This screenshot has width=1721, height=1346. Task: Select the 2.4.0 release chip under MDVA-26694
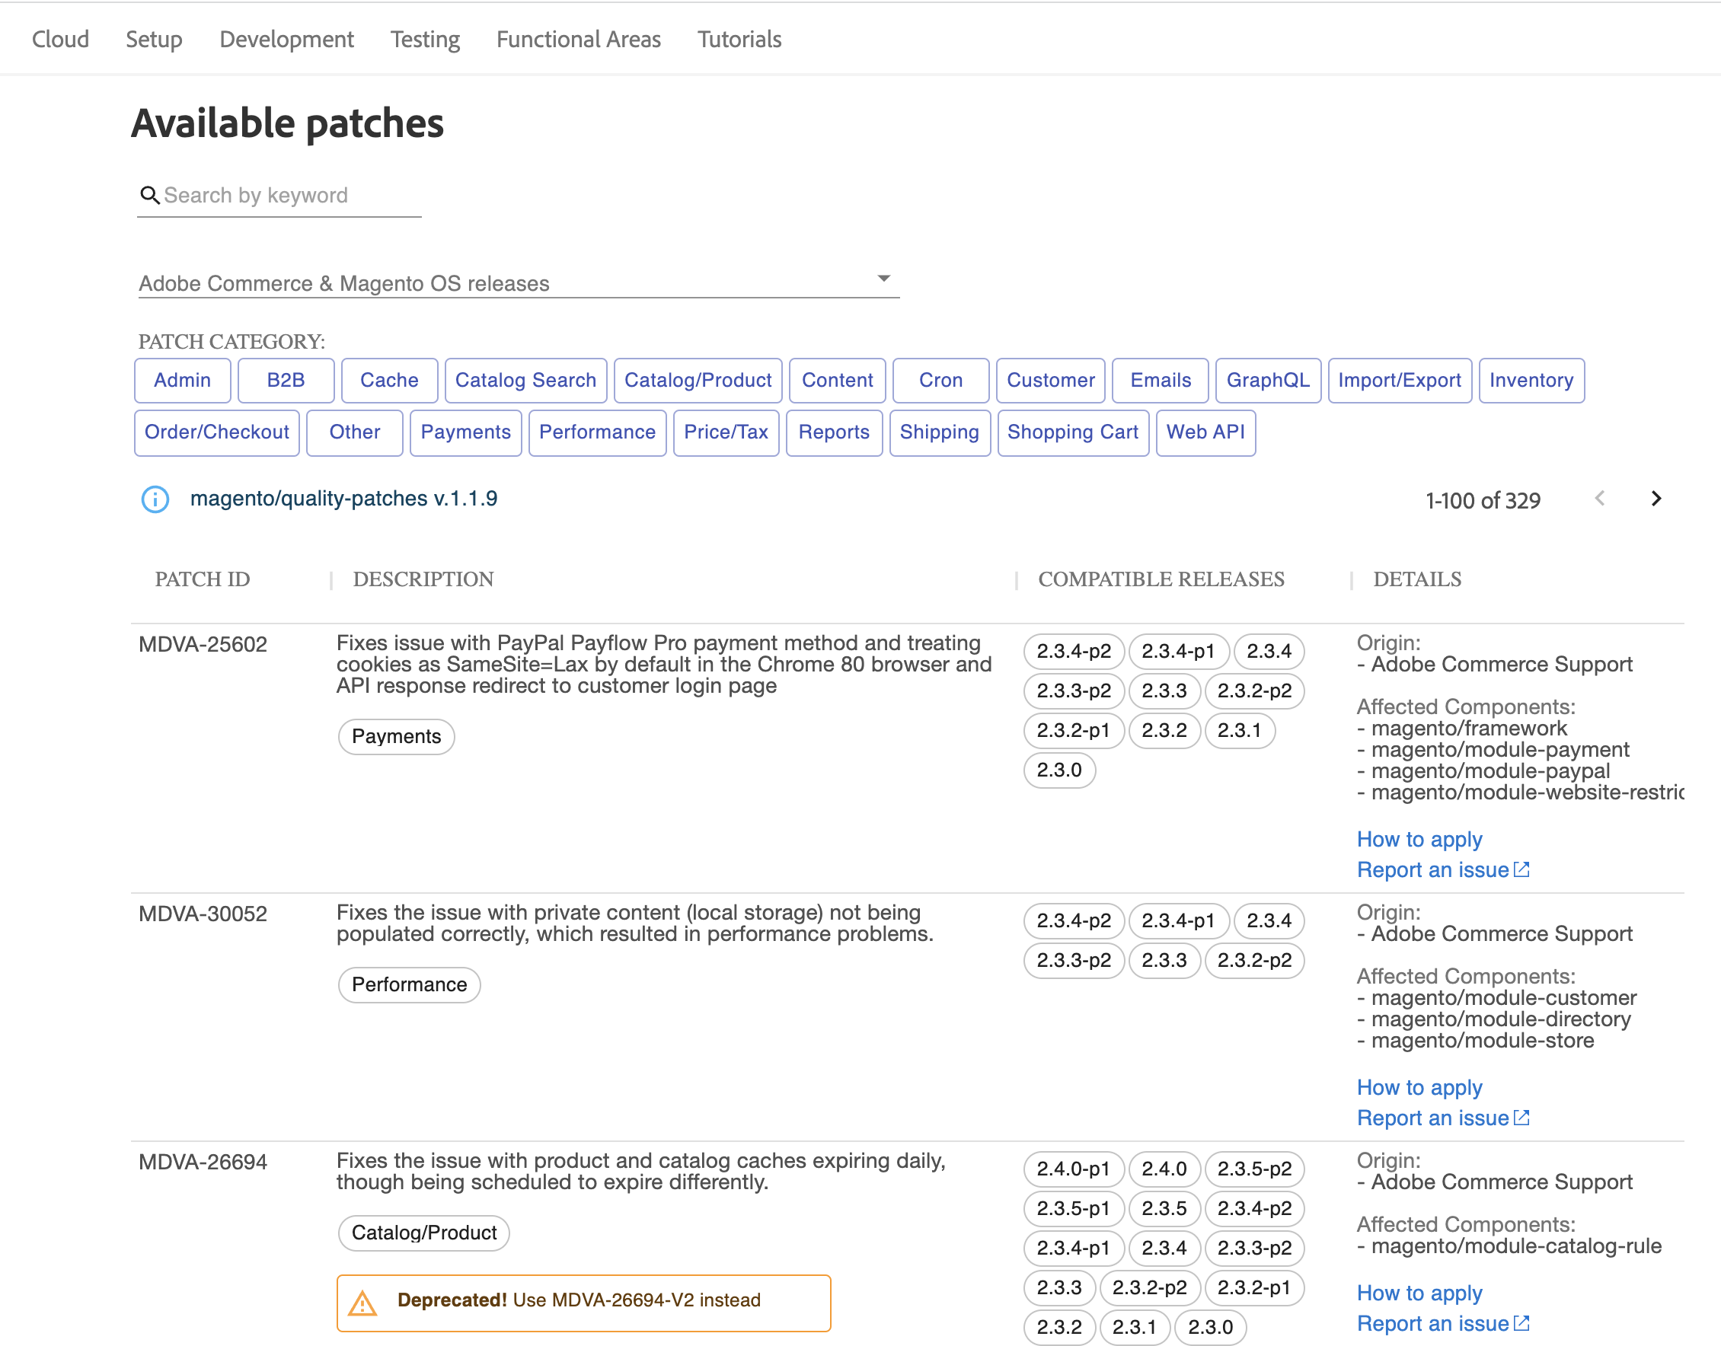pos(1164,1169)
